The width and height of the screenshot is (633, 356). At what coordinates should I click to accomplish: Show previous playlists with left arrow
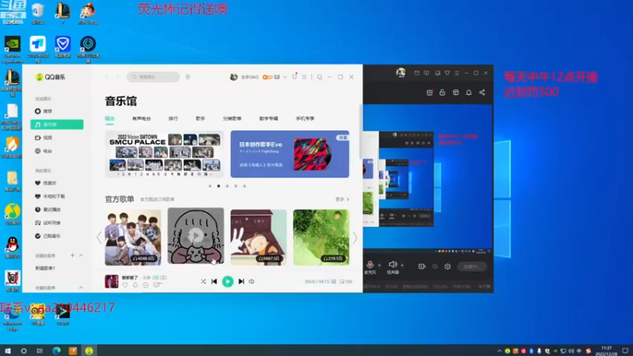pos(99,238)
